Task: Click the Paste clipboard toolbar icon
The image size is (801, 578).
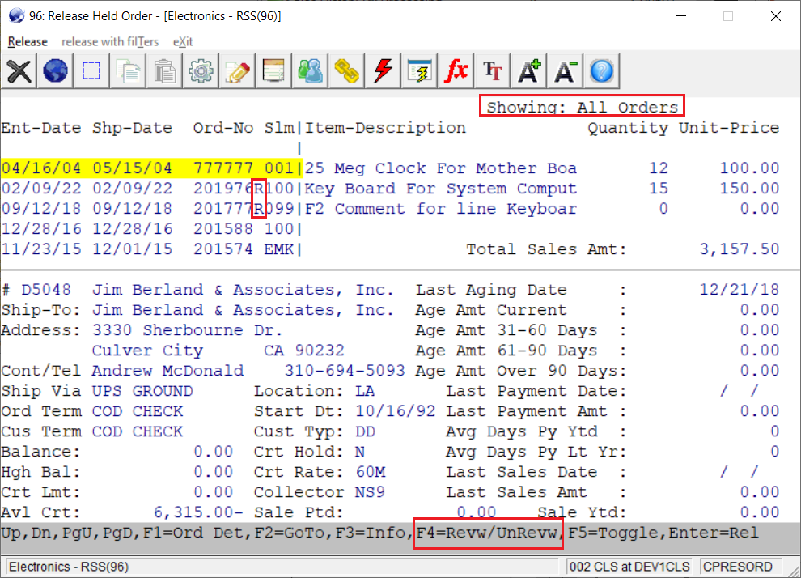Action: 164,70
